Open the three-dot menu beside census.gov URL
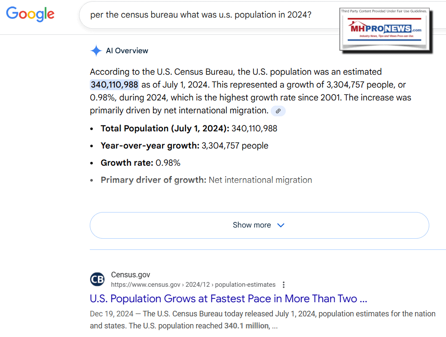The image size is (446, 337). pyautogui.click(x=283, y=285)
